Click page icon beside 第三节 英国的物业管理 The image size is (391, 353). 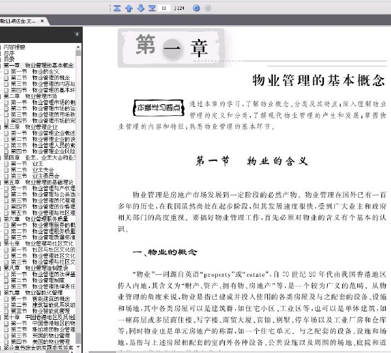pos(7,335)
